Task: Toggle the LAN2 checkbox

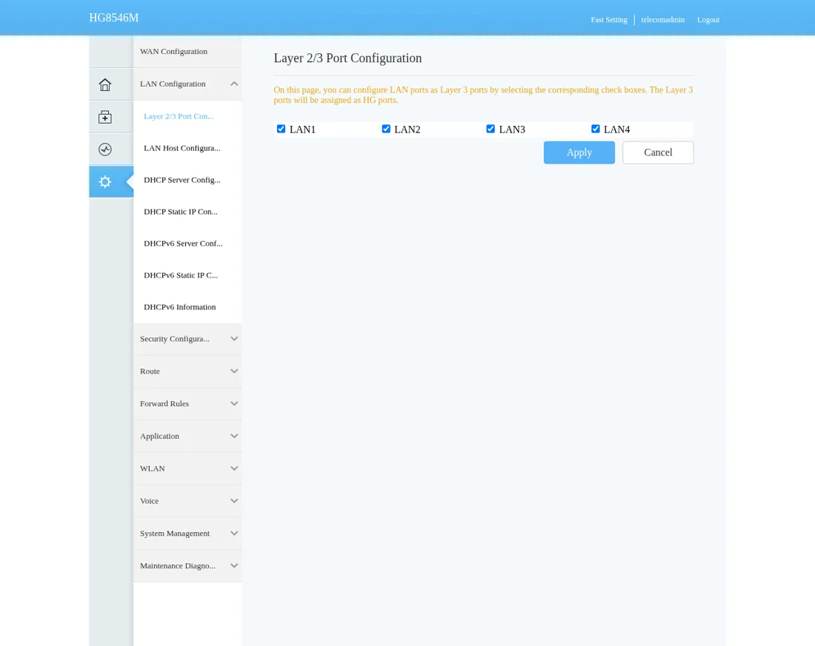Action: point(386,129)
